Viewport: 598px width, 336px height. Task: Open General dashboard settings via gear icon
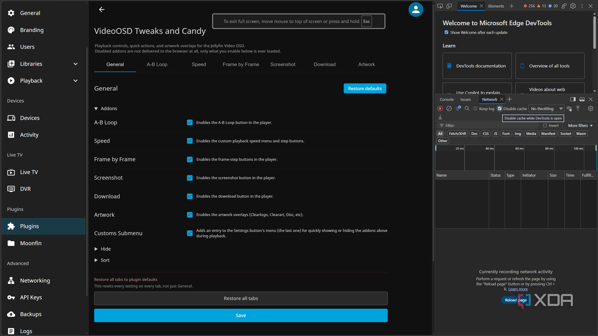click(11, 13)
